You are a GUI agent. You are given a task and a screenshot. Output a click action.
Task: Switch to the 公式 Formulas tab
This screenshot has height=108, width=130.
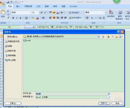pos(38,6)
